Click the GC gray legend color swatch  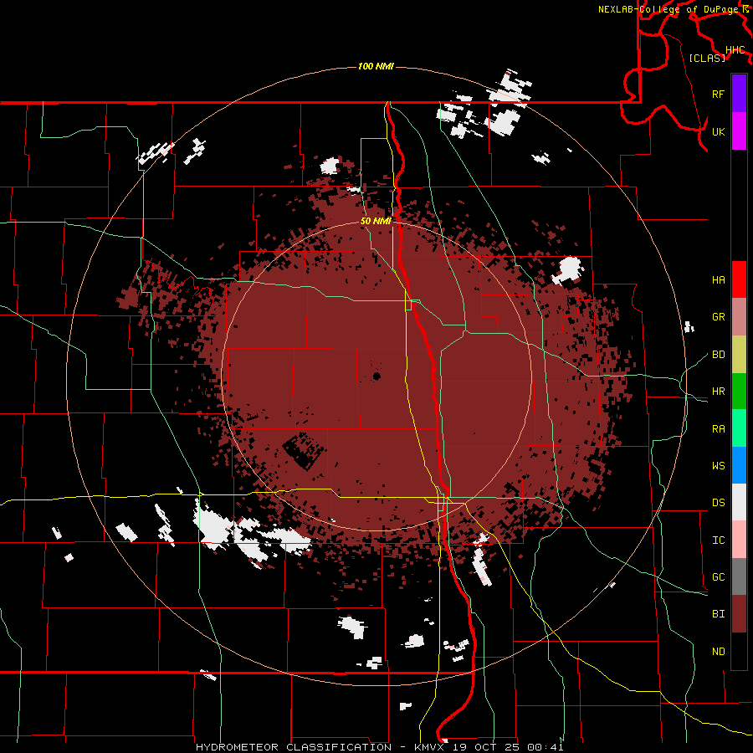739,576
